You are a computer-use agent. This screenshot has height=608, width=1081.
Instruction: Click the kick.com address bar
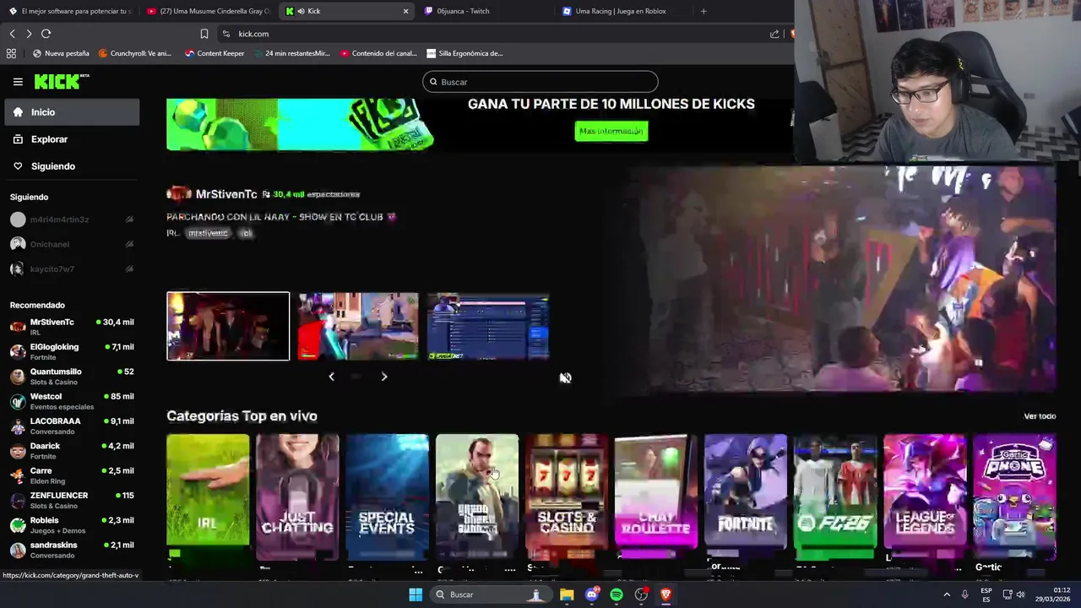tap(494, 34)
